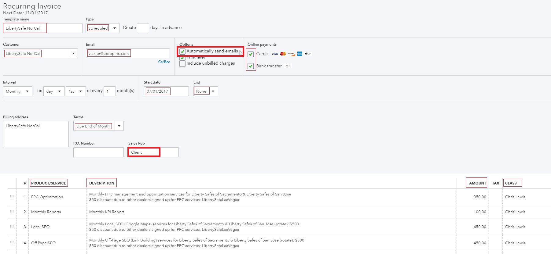Click the drag handle icon for Off Page SEO row
551x254 pixels.
12,243
